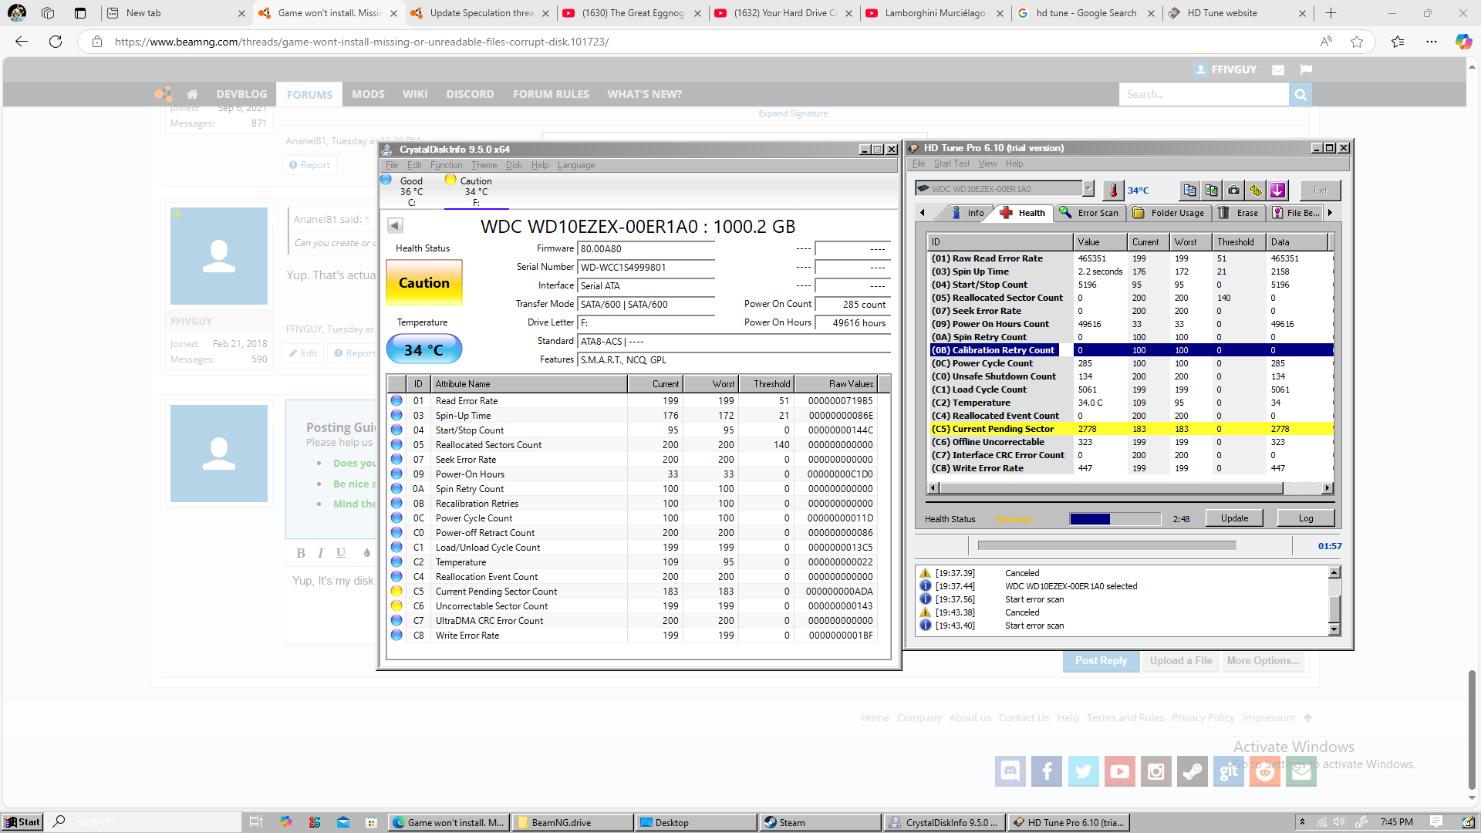Open the MODS navigation item
The width and height of the screenshot is (1481, 833).
tap(368, 94)
